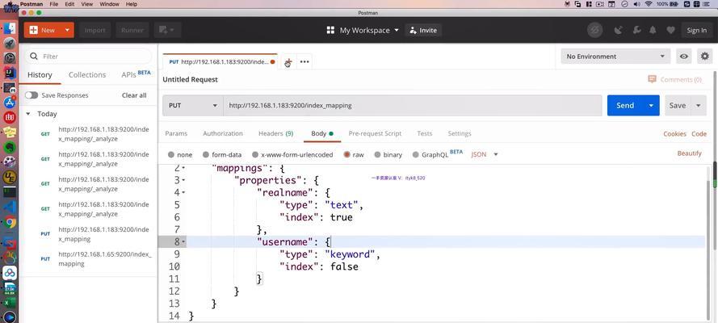Open the capture requests satellite icon
Screen dimensions: 718x323
[618, 30]
